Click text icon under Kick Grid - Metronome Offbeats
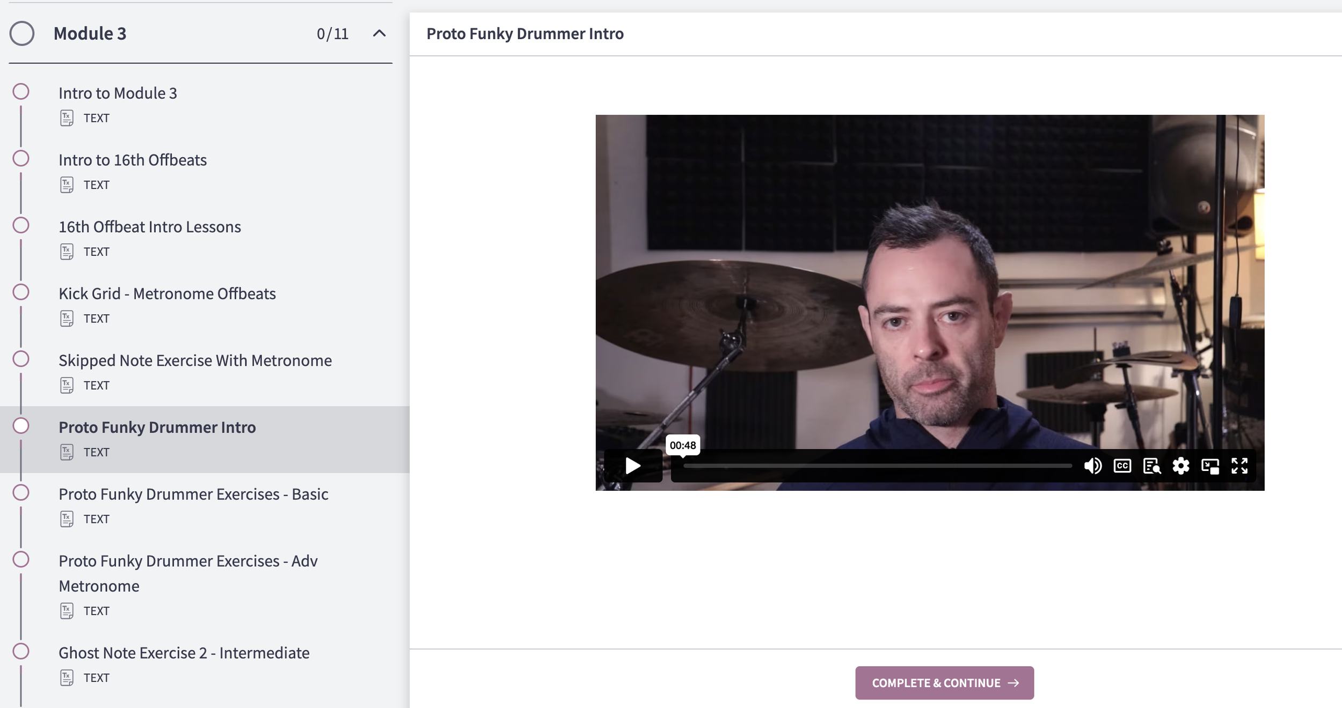The image size is (1342, 708). [67, 319]
